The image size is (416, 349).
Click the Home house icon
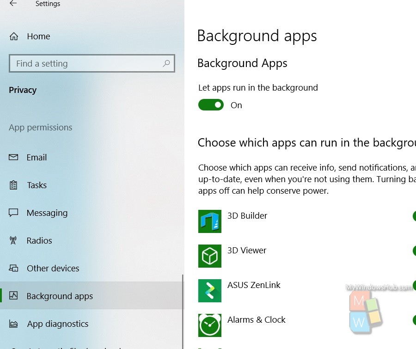[14, 36]
